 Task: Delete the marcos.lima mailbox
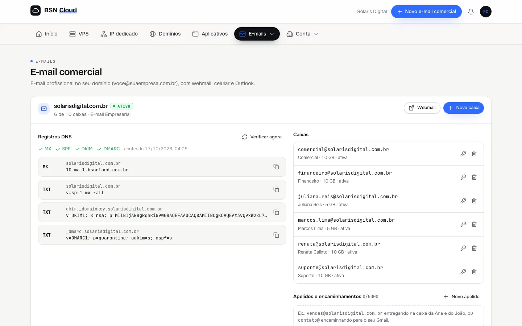pos(474,224)
